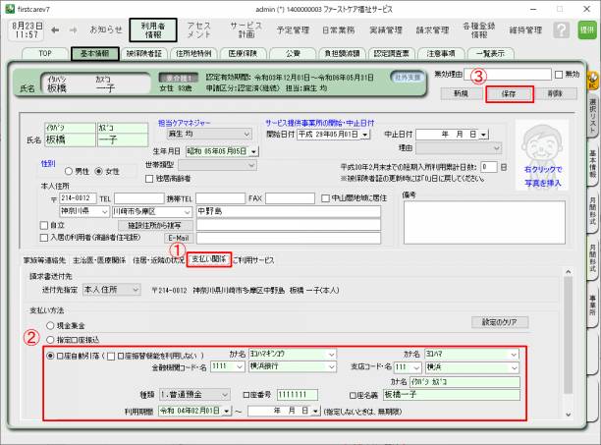Click the forward arrow navigation icon

pos(75,29)
